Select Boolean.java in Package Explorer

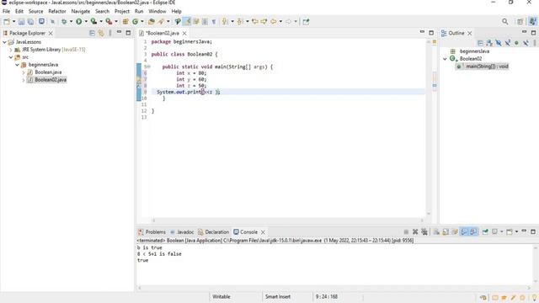[x=48, y=72]
